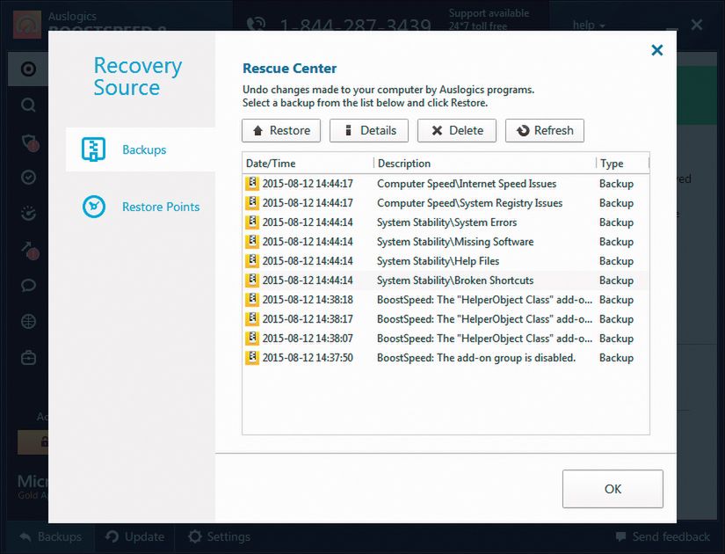The width and height of the screenshot is (725, 554).
Task: Delete the selected backup
Action: click(456, 130)
